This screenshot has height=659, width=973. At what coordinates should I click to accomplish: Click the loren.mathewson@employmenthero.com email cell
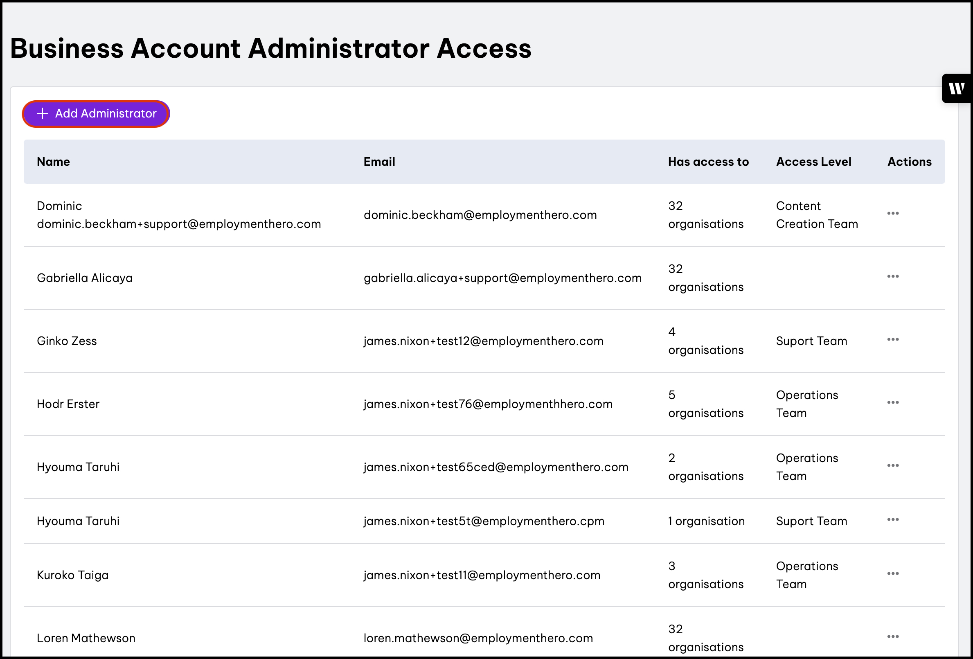coord(478,638)
